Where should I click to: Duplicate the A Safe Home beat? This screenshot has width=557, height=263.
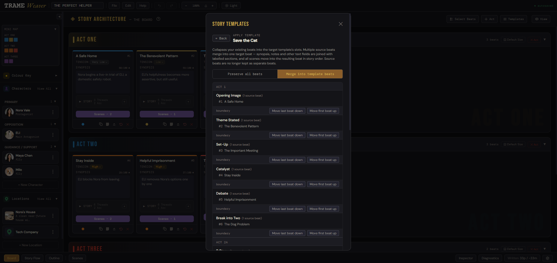tap(101, 124)
